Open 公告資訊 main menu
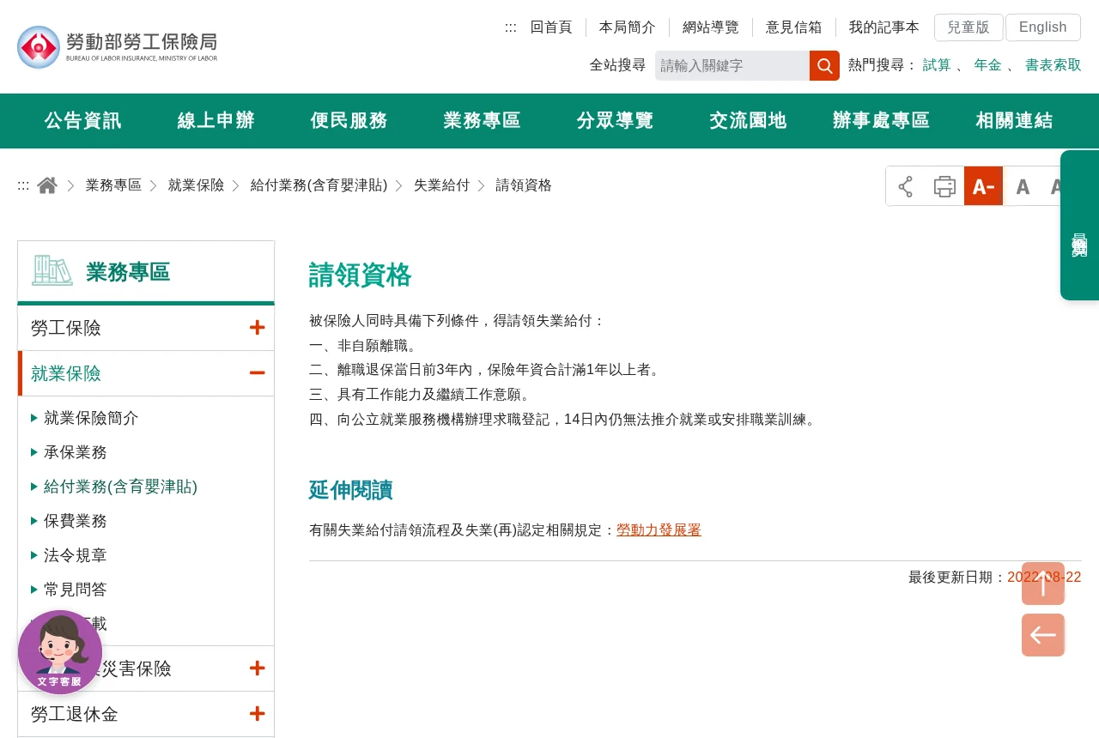The image size is (1099, 738). tap(83, 121)
